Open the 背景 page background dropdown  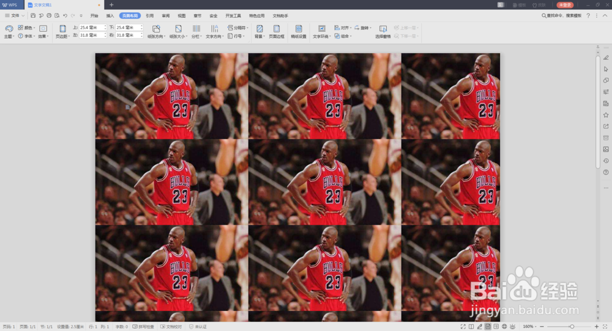click(259, 32)
